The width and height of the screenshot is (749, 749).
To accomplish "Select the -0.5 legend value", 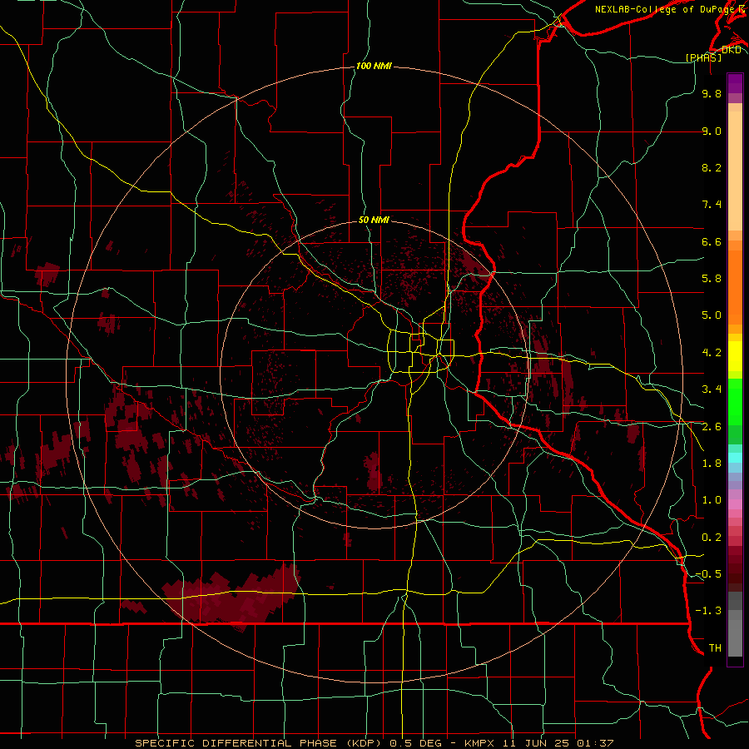I will [708, 574].
